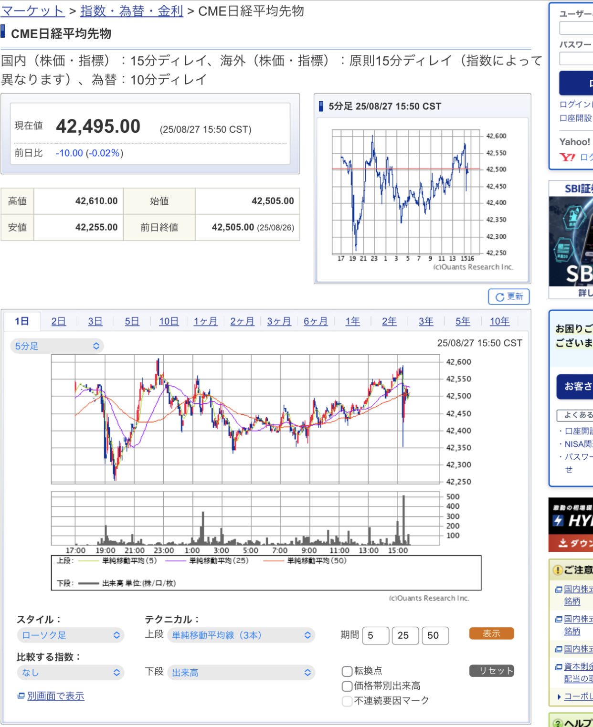The height and width of the screenshot is (727, 593).
Task: Click the 更新 refresh button
Action: pyautogui.click(x=508, y=296)
